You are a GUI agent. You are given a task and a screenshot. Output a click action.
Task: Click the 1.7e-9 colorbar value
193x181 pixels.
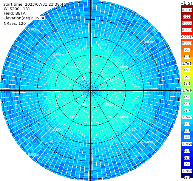point(187,171)
